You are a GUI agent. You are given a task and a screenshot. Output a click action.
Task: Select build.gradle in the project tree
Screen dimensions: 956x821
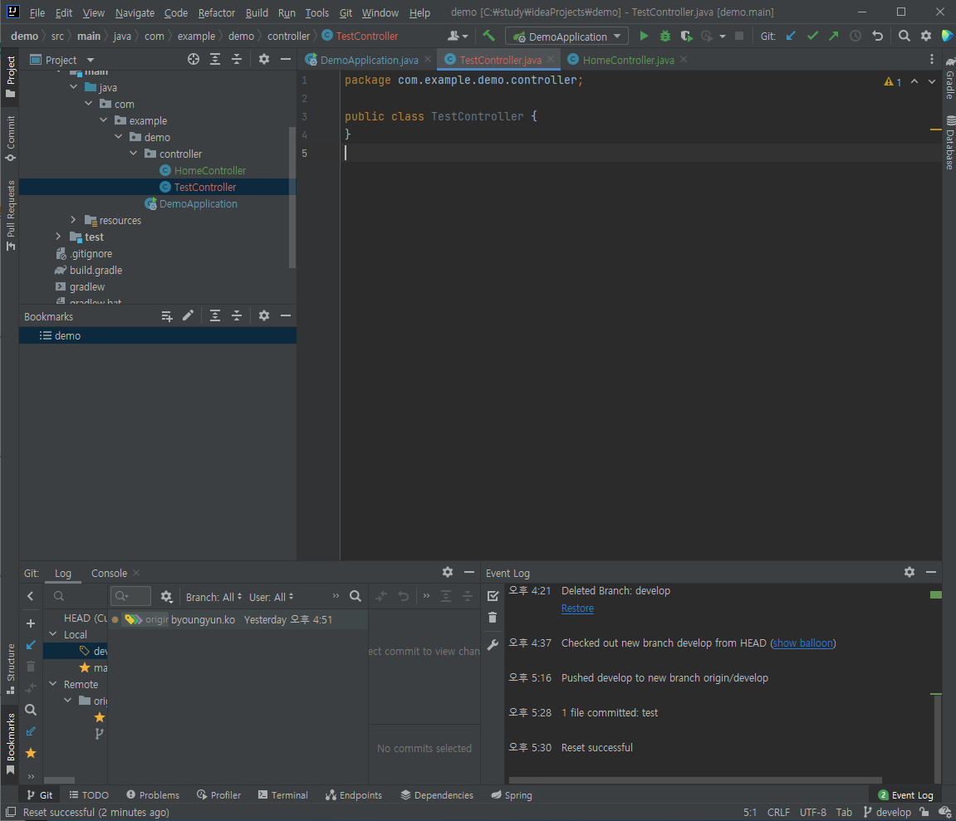coord(96,270)
